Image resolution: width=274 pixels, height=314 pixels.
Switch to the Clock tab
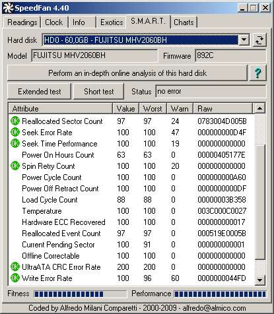(x=54, y=22)
